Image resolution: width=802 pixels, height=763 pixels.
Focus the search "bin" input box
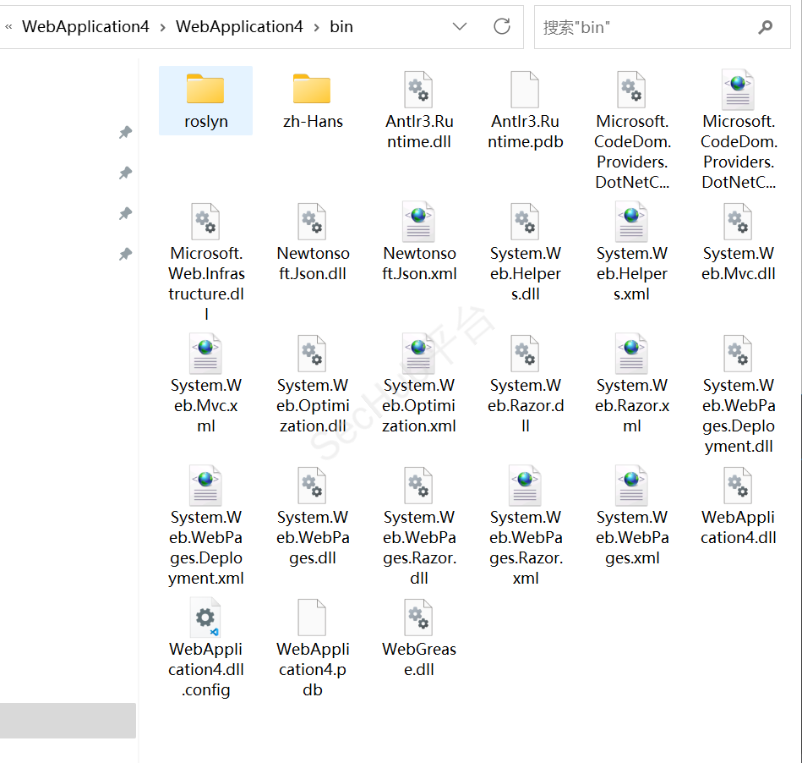coord(642,27)
